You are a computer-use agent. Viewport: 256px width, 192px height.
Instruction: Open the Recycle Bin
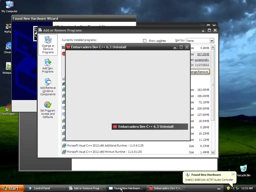click(x=243, y=171)
